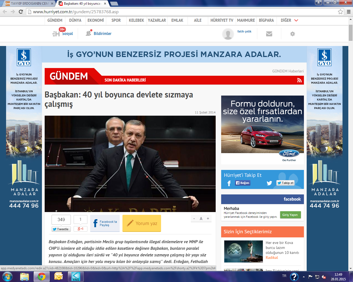
Task: Open the GÜNDEM menu item
Action: (x=55, y=20)
